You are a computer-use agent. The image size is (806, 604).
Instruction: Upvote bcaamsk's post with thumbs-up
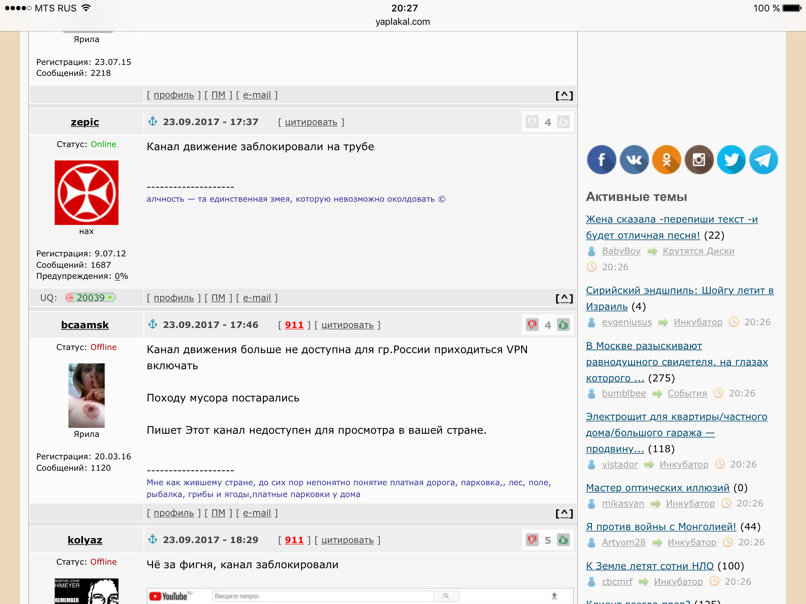coord(564,325)
